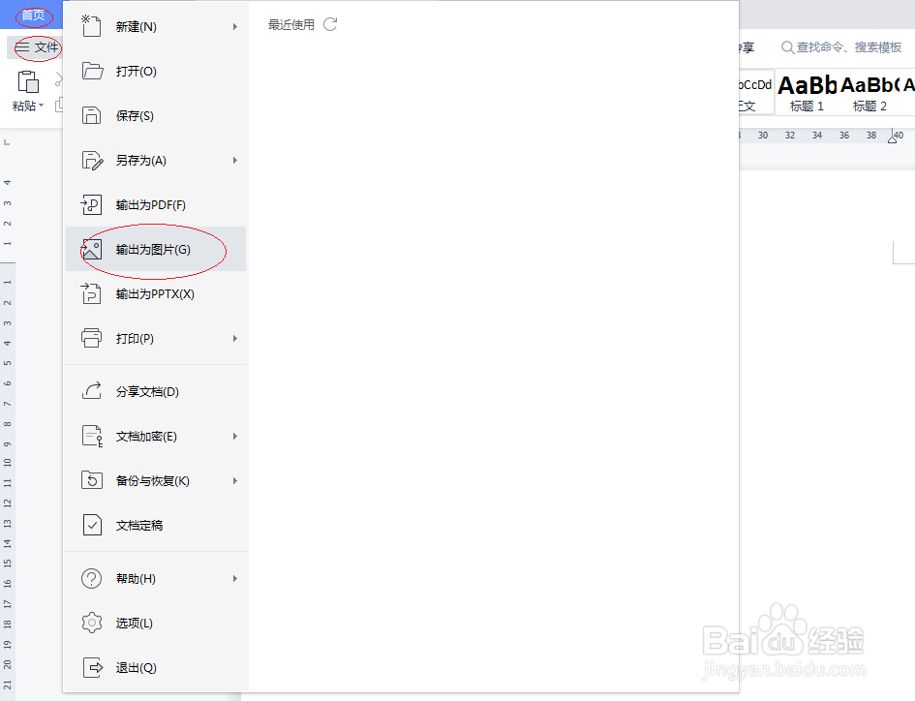The width and height of the screenshot is (915, 701).
Task: Open the 粘贴 dropdown arrow
Action: click(42, 106)
